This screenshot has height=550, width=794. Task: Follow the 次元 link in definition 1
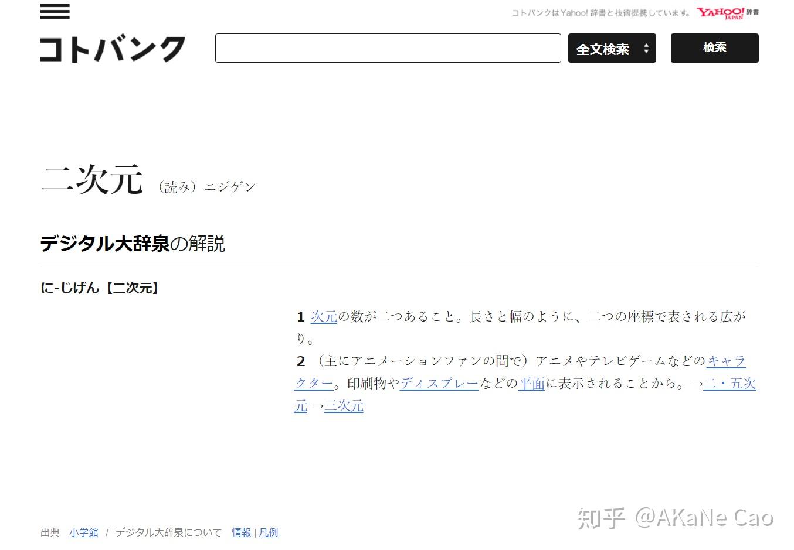click(x=324, y=317)
